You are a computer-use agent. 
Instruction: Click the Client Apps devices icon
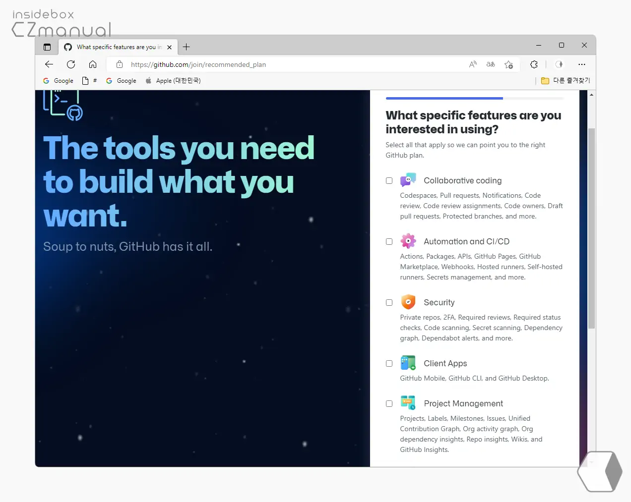point(408,363)
